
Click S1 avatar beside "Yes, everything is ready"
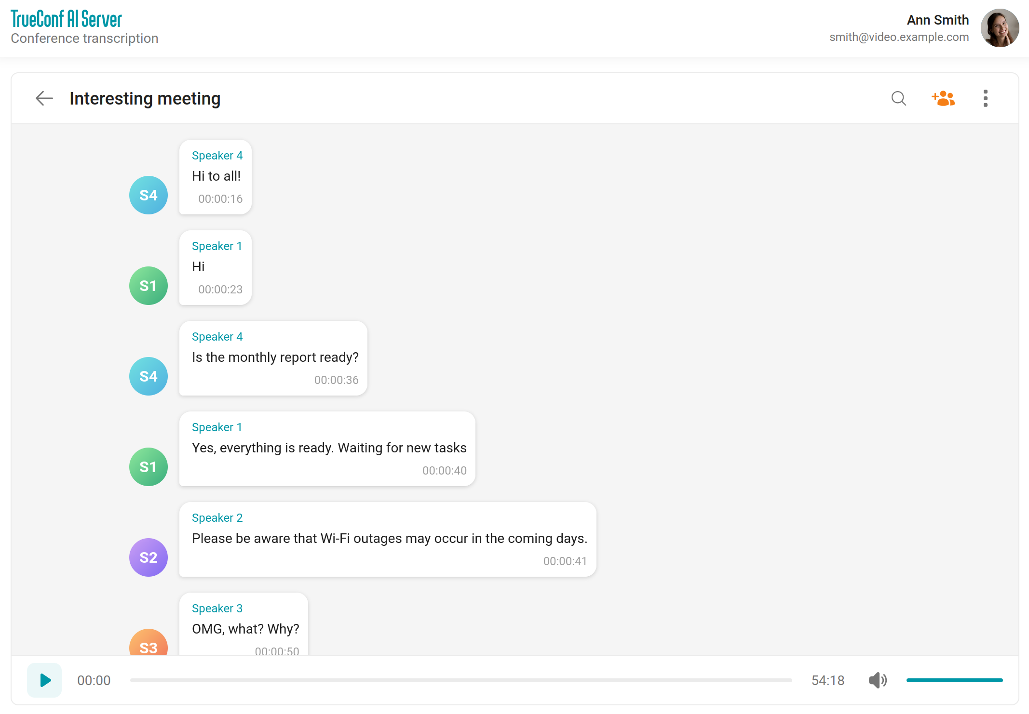[149, 467]
